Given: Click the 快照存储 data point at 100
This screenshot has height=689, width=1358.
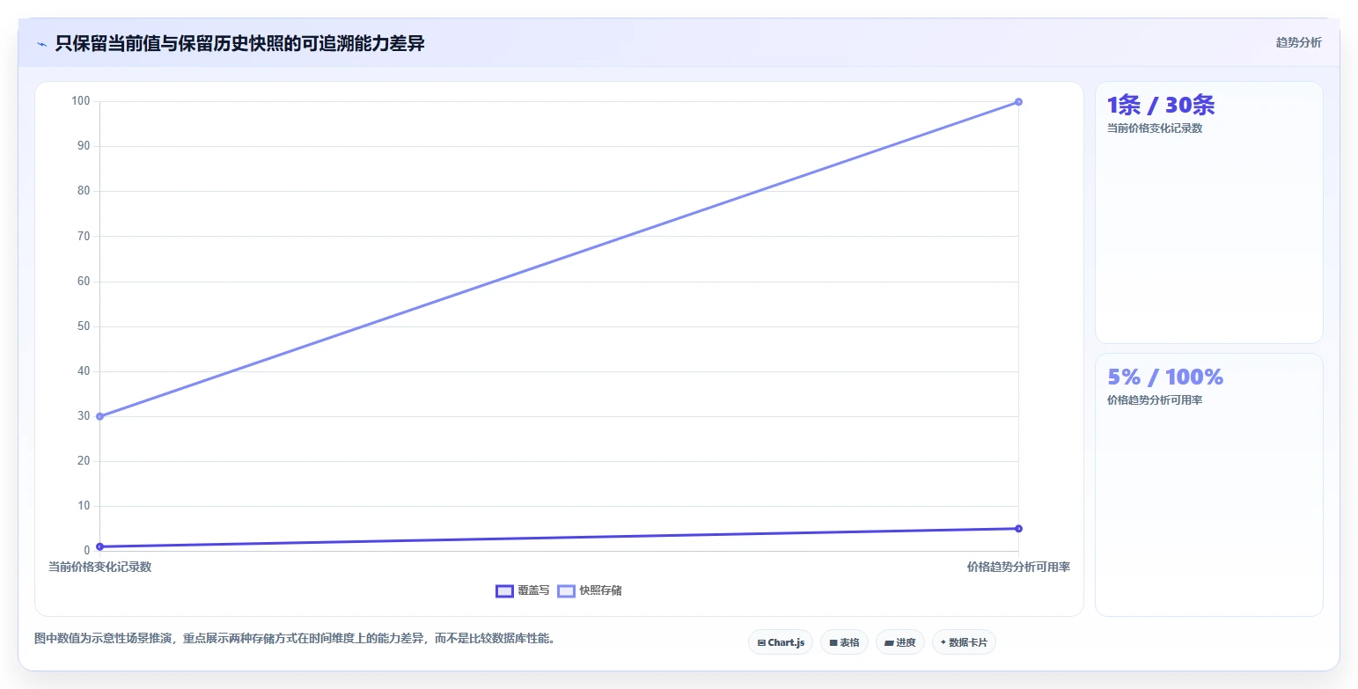Looking at the screenshot, I should (x=1018, y=101).
